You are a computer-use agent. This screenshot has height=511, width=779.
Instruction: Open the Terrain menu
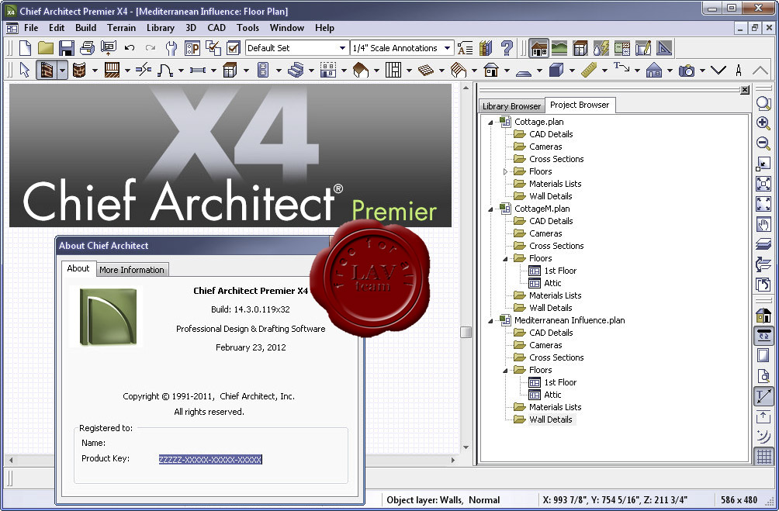tap(121, 28)
